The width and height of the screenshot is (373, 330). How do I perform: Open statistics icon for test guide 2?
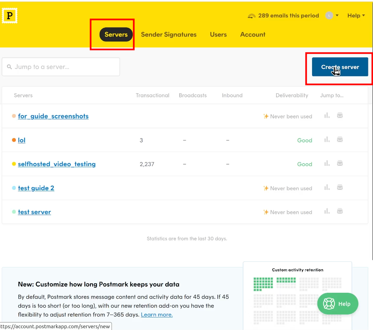click(x=327, y=188)
